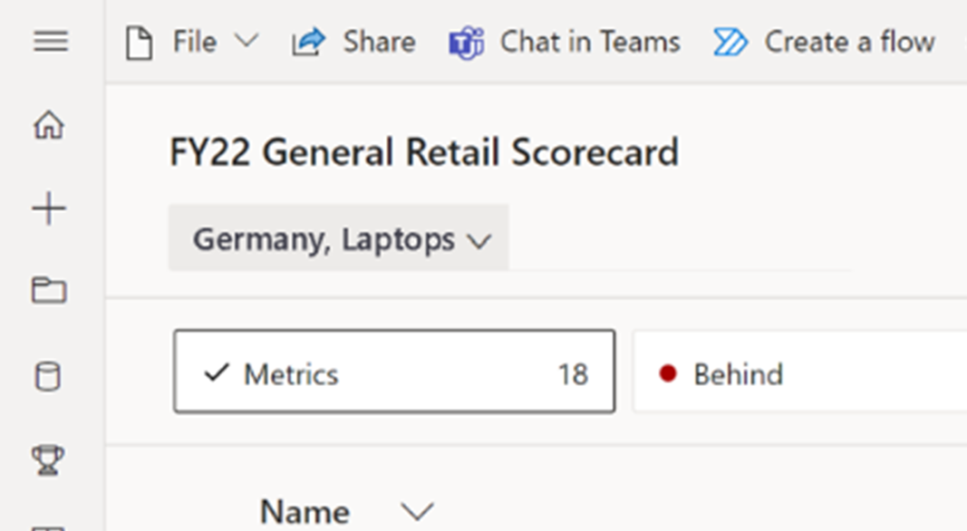
Task: Open the File menu
Action: click(x=192, y=43)
